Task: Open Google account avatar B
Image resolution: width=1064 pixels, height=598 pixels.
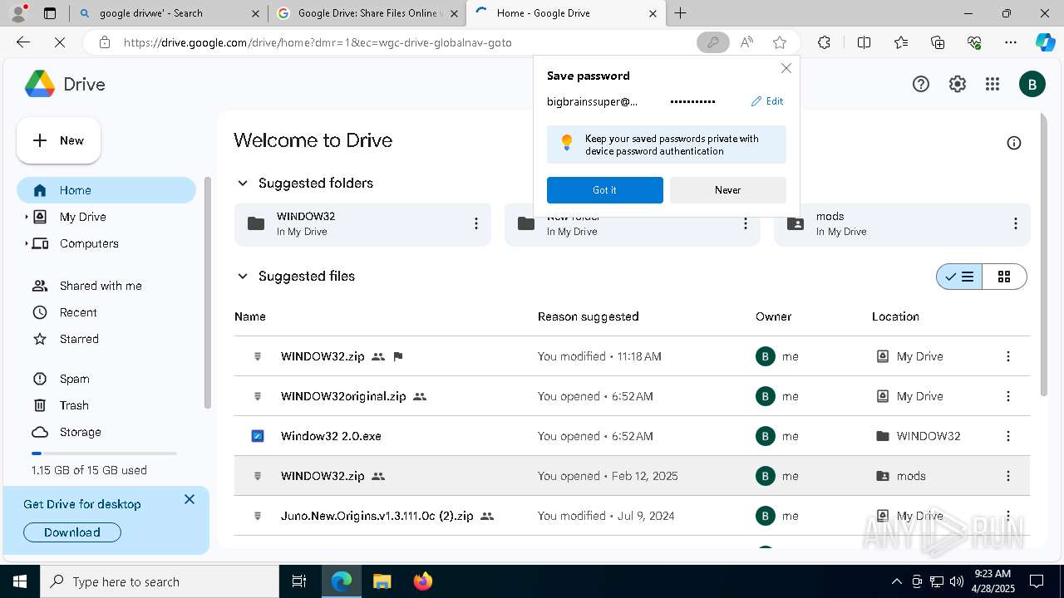Action: (x=1032, y=84)
